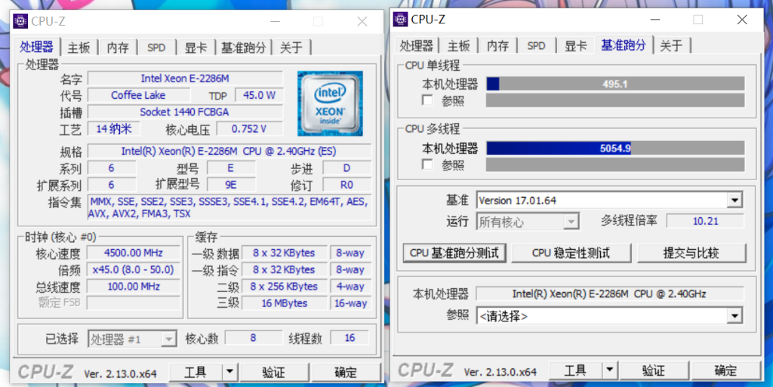This screenshot has width=773, height=387.
Task: Switch to SPD tab in right window
Action: [537, 46]
